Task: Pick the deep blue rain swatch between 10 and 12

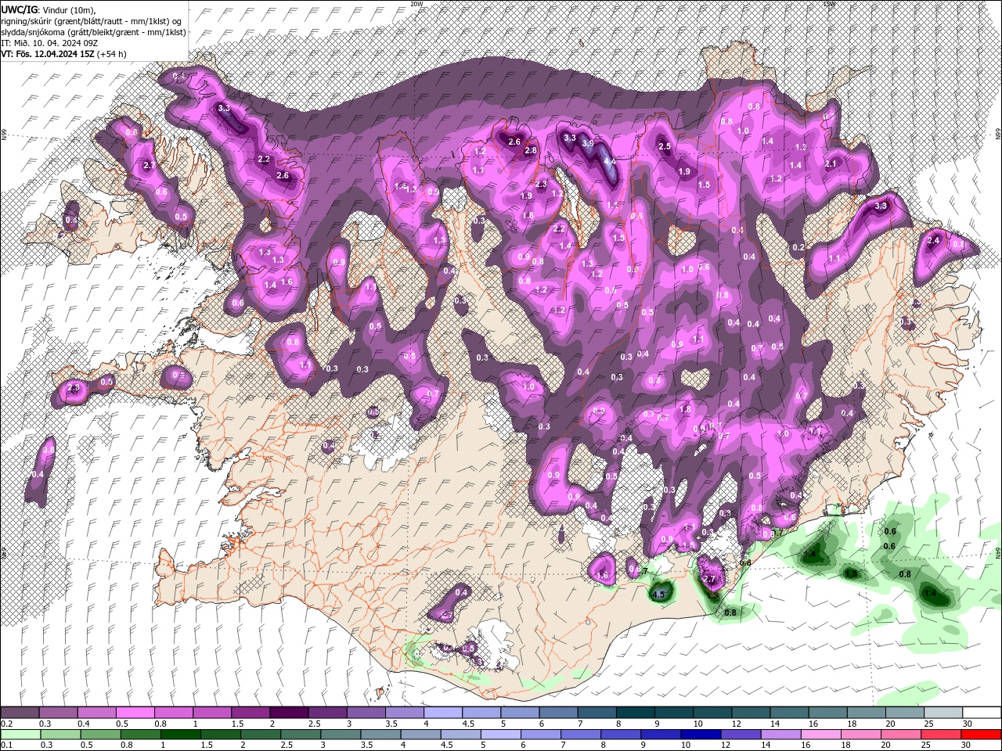Action: click(x=701, y=735)
